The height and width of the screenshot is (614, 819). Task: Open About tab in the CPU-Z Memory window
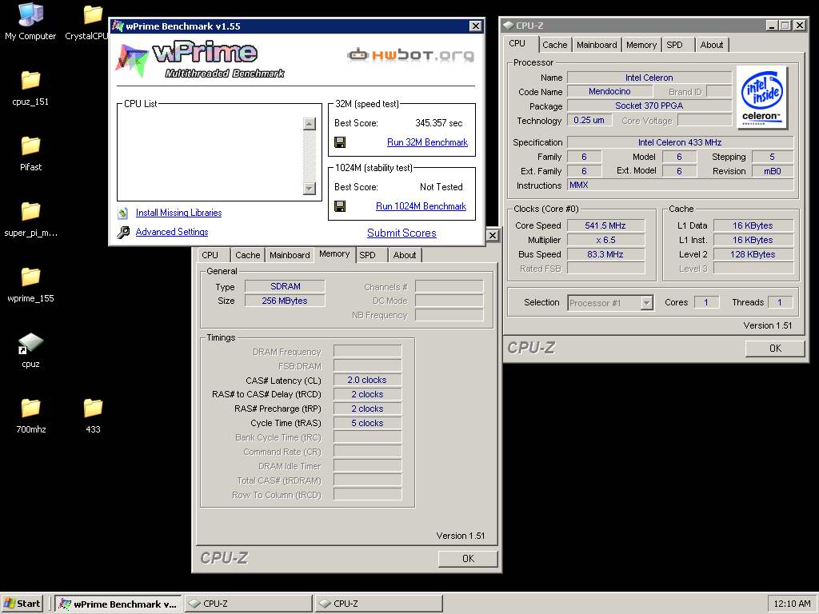click(404, 255)
